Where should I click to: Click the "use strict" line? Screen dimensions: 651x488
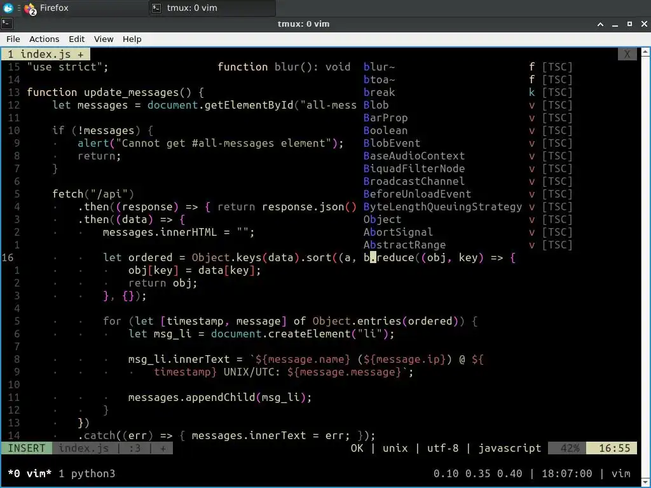67,67
